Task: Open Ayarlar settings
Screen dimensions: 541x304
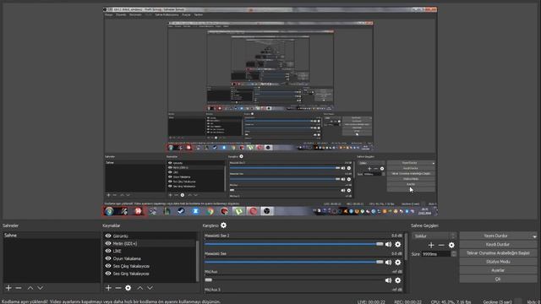Action: click(x=498, y=270)
